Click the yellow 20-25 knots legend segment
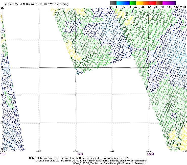 pyautogui.click(x=139, y=3)
